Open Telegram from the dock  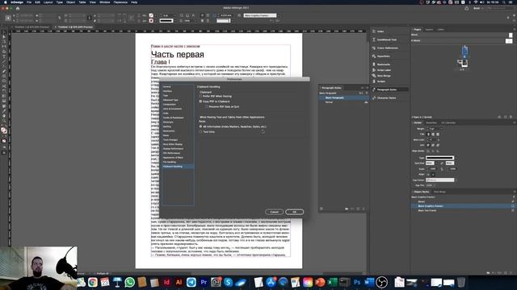[191, 282]
